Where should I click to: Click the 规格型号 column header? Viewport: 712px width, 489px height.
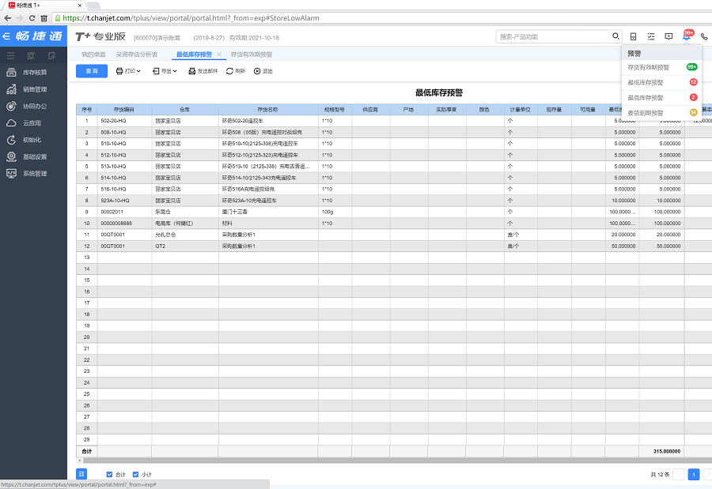click(x=335, y=109)
